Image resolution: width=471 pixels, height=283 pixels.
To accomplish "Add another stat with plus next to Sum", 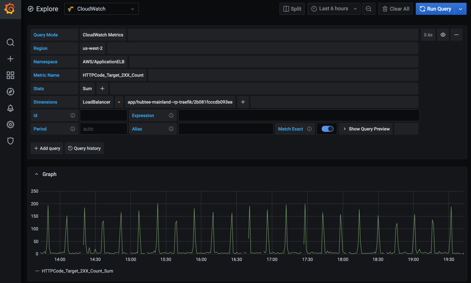I will [102, 89].
